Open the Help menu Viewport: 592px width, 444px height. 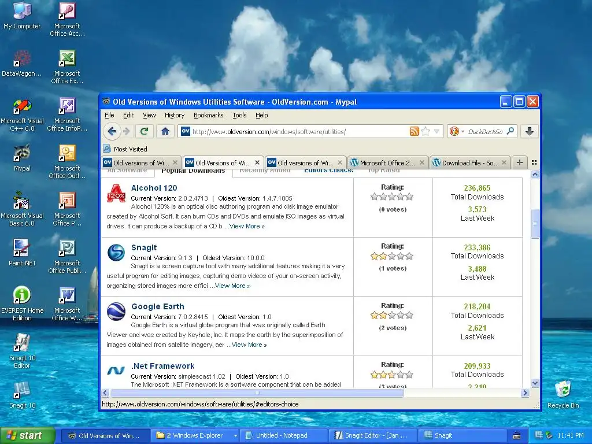[x=262, y=115]
